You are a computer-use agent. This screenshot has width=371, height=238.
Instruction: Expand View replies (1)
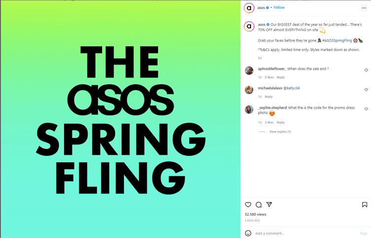(280, 132)
